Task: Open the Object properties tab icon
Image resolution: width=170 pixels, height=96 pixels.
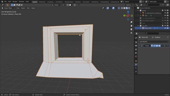Action: coord(136,61)
